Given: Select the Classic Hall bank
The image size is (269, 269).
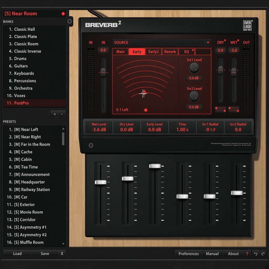Looking at the screenshot, I should 34,29.
